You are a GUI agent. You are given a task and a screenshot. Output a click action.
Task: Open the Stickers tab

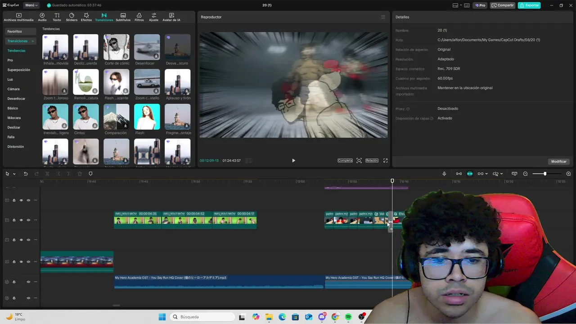coord(72,17)
